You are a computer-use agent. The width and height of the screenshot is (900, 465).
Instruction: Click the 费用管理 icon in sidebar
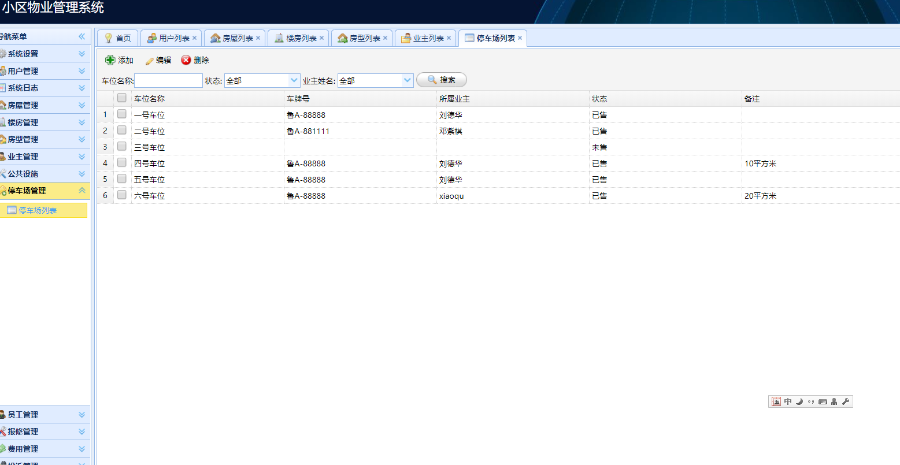3,449
